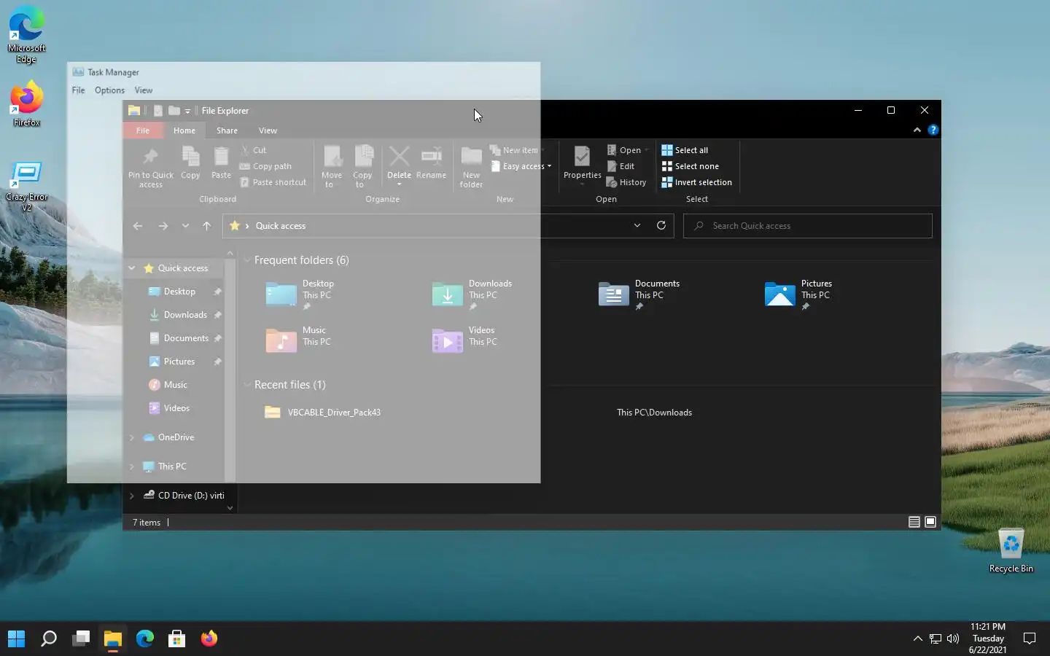
Task: Click Paste shortcut in Clipboard group
Action: pyautogui.click(x=273, y=182)
